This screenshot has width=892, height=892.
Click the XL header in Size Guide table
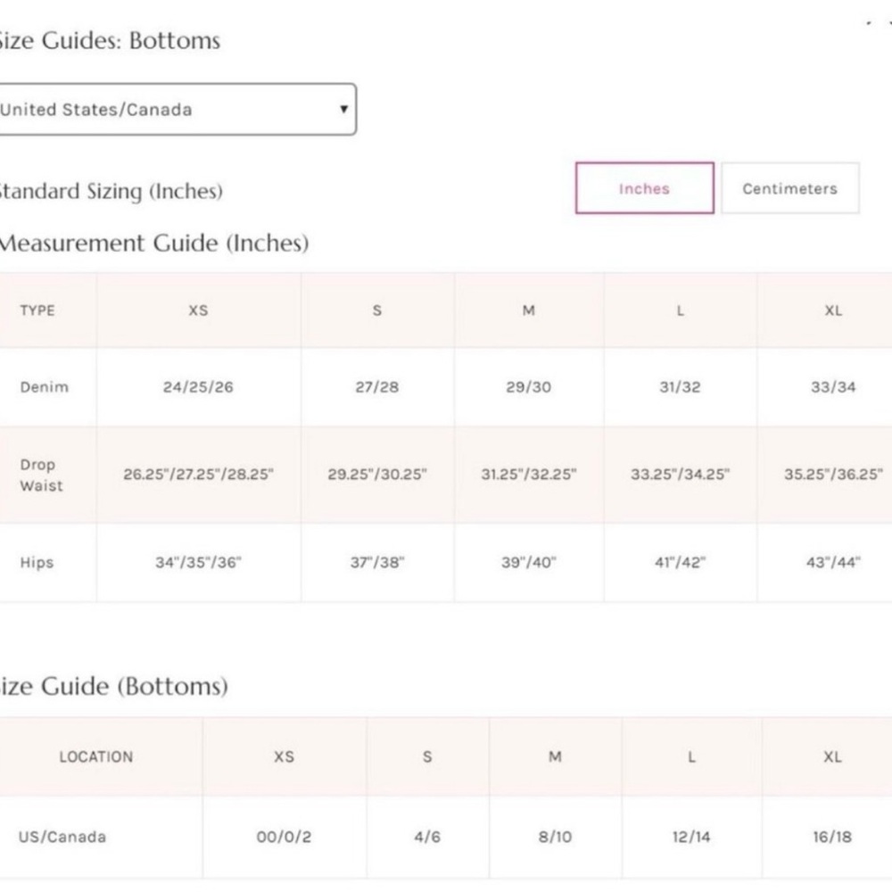coord(832,756)
